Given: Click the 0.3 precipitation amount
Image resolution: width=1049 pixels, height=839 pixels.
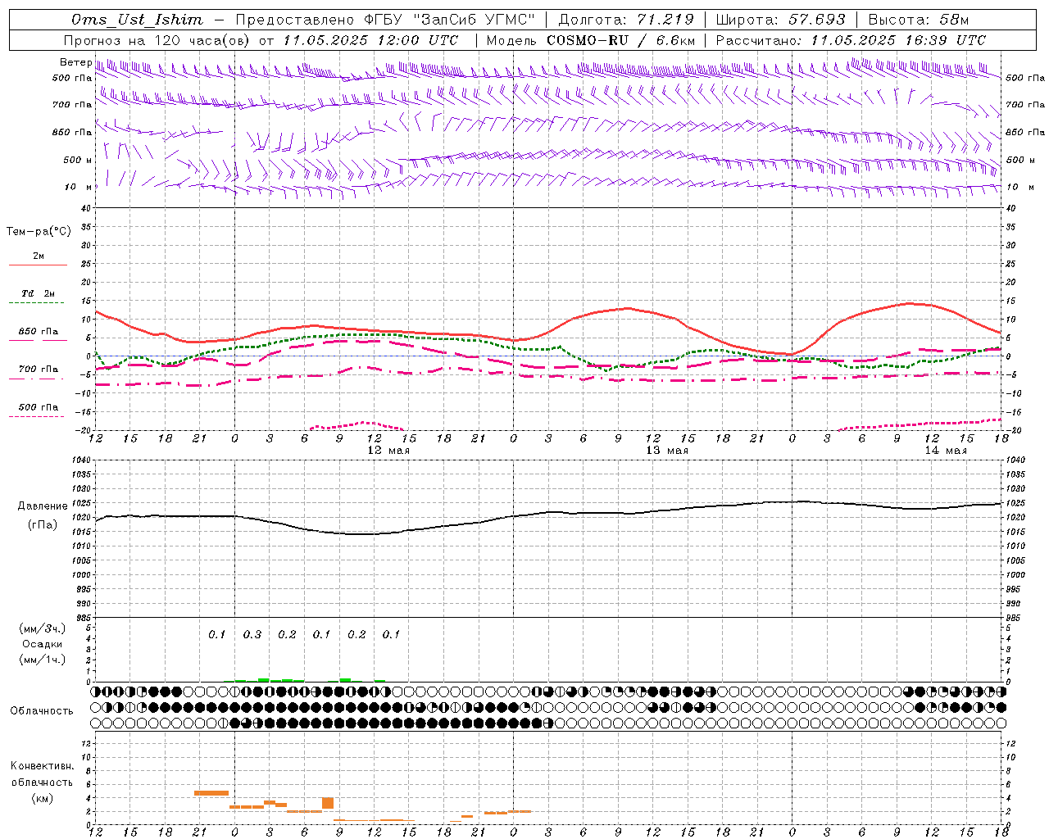Looking at the screenshot, I should pyautogui.click(x=252, y=635).
